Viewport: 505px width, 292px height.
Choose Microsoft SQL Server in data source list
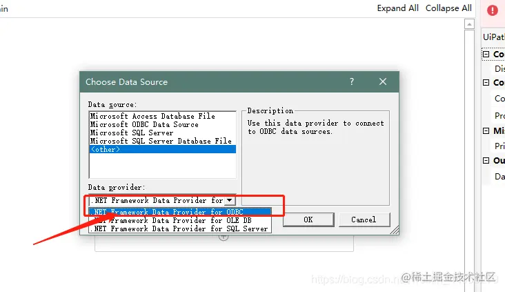pyautogui.click(x=162, y=133)
